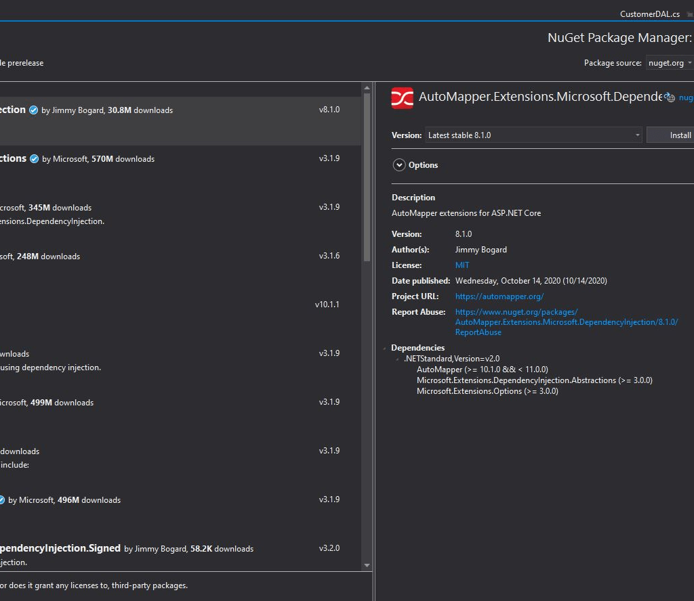
Task: Click the Install button
Action: pyautogui.click(x=670, y=135)
